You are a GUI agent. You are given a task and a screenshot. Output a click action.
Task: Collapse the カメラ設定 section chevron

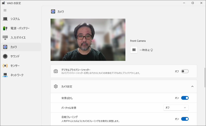(192, 86)
